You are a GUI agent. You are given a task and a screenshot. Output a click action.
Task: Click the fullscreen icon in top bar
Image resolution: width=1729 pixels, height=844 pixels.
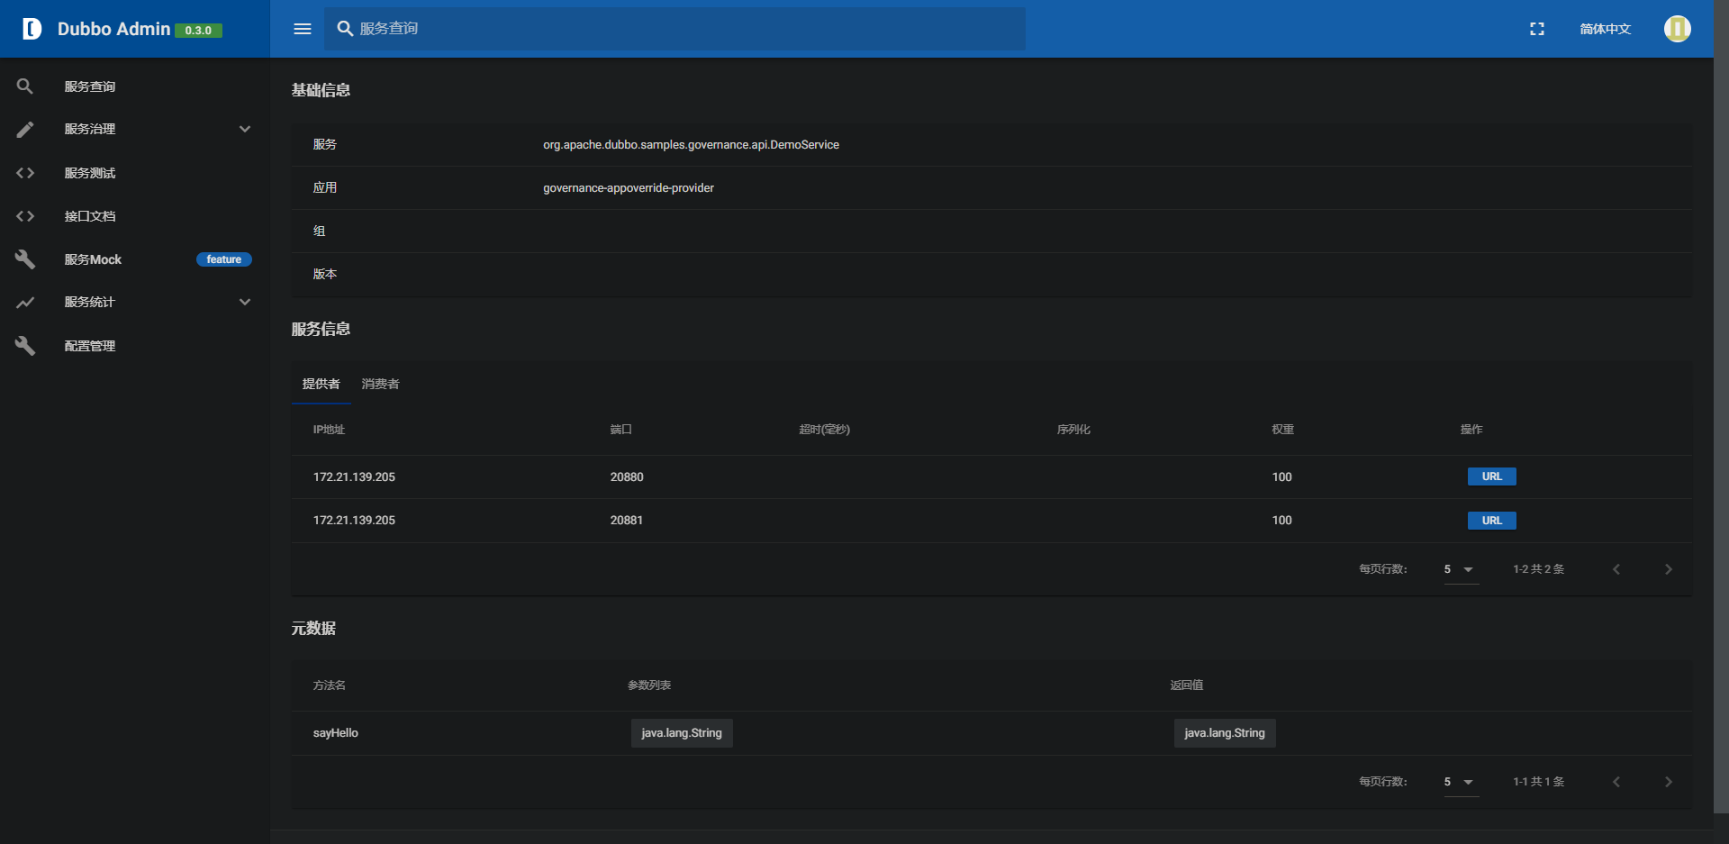[1537, 29]
